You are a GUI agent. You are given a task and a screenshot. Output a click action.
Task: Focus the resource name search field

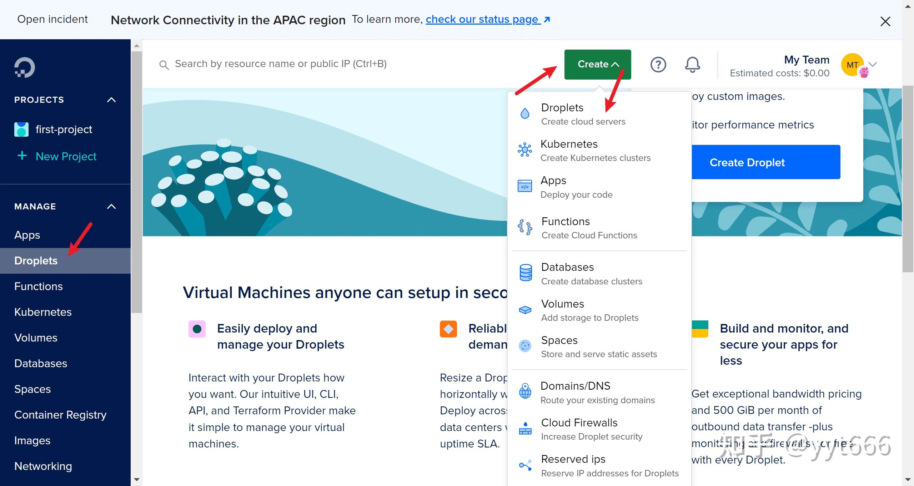[x=280, y=64]
